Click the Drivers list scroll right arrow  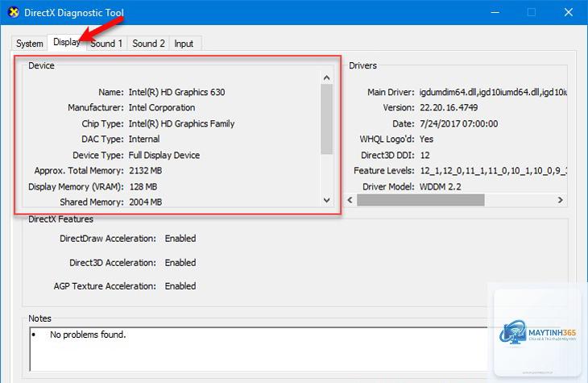point(561,200)
